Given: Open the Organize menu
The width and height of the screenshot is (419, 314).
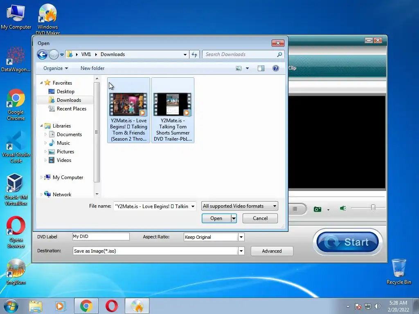Looking at the screenshot, I should (56, 68).
